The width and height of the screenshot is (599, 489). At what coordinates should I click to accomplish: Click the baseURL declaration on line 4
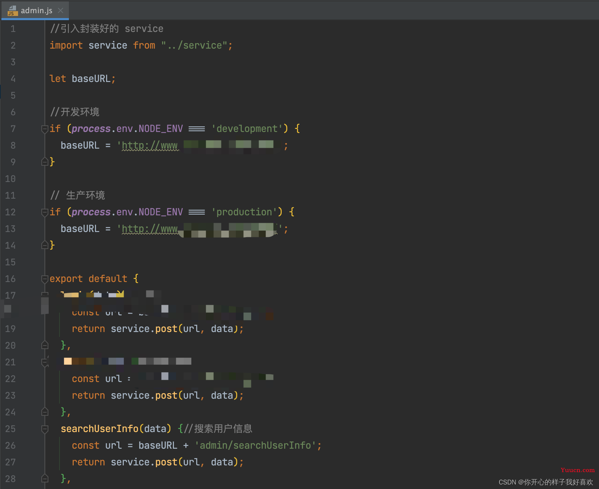tap(91, 79)
